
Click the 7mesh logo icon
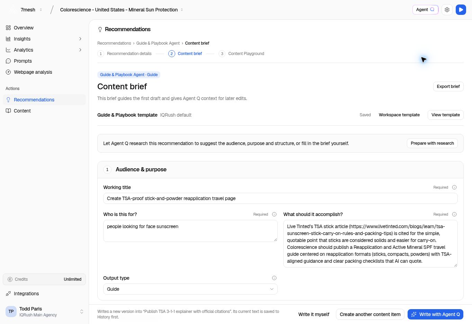pyautogui.click(x=12, y=10)
